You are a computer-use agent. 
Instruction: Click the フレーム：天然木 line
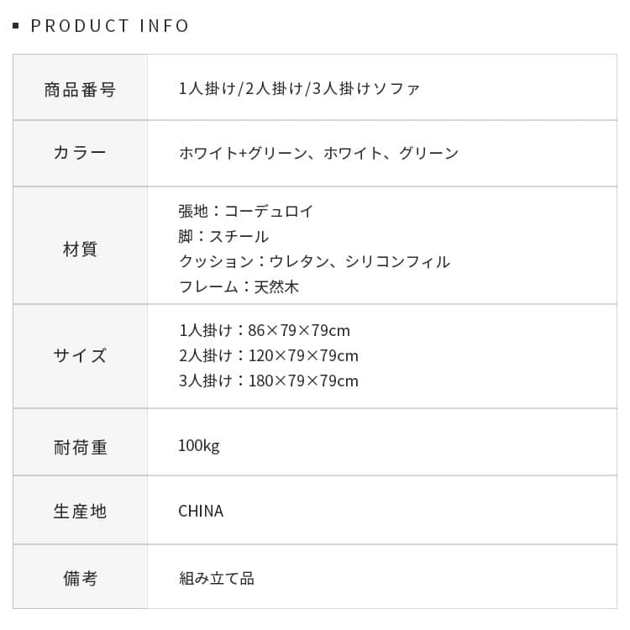click(239, 286)
